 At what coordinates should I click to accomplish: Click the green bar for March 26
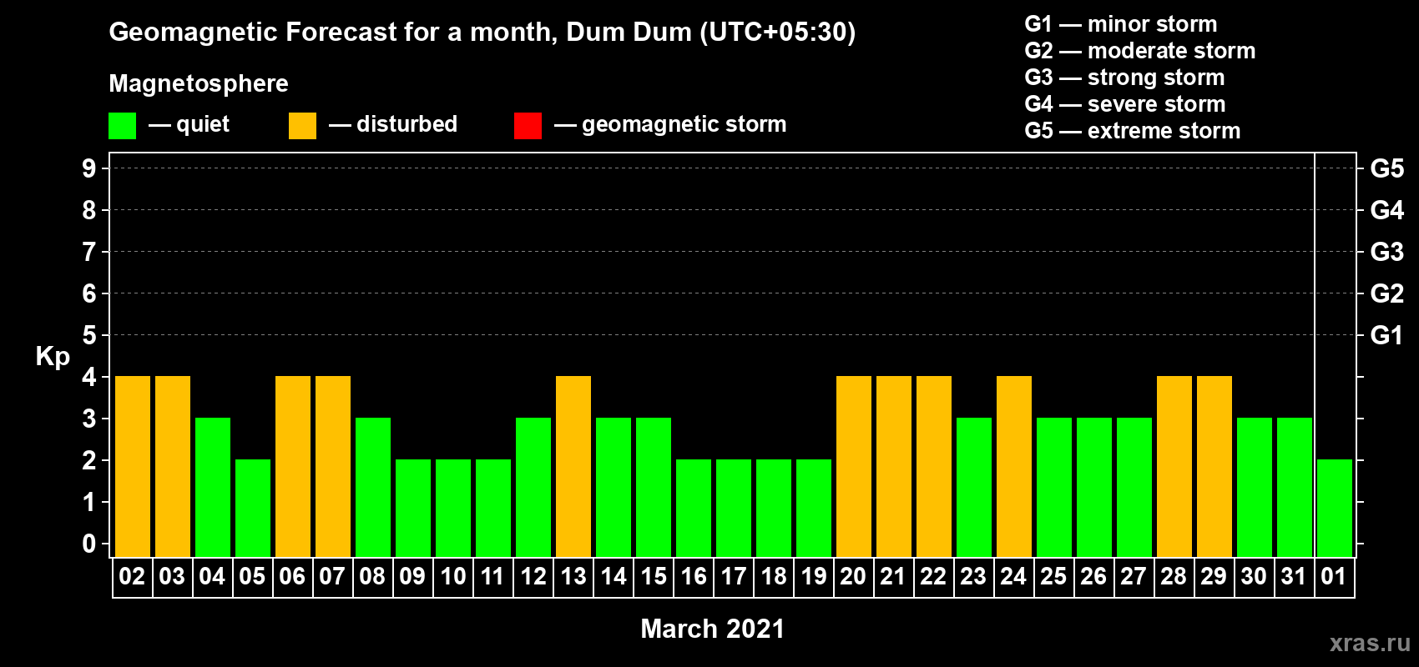[1094, 487]
